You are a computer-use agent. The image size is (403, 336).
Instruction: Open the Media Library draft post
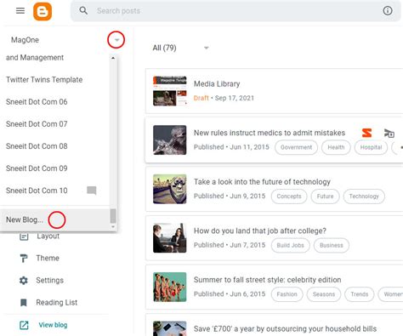217,83
